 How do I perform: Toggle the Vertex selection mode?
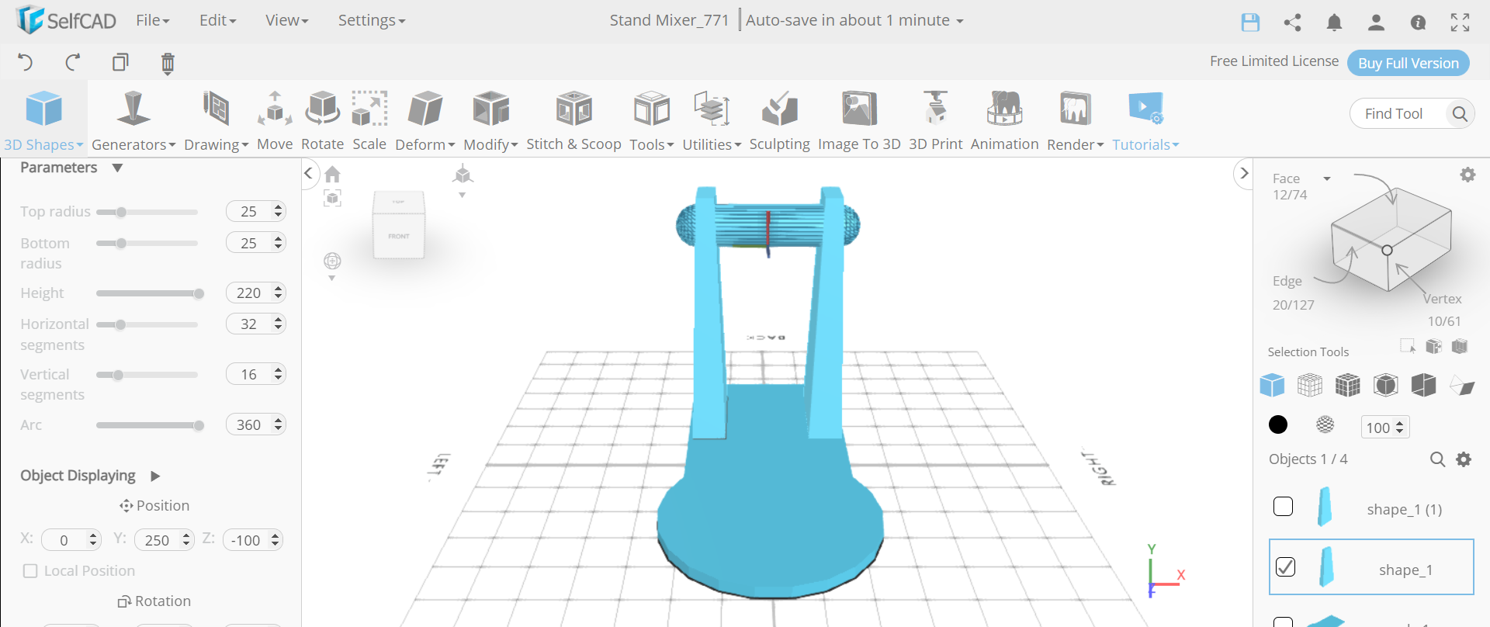[1442, 299]
